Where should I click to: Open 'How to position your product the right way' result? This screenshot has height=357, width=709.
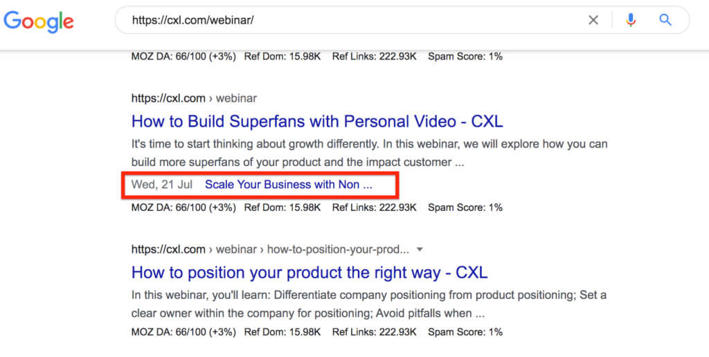tap(309, 273)
